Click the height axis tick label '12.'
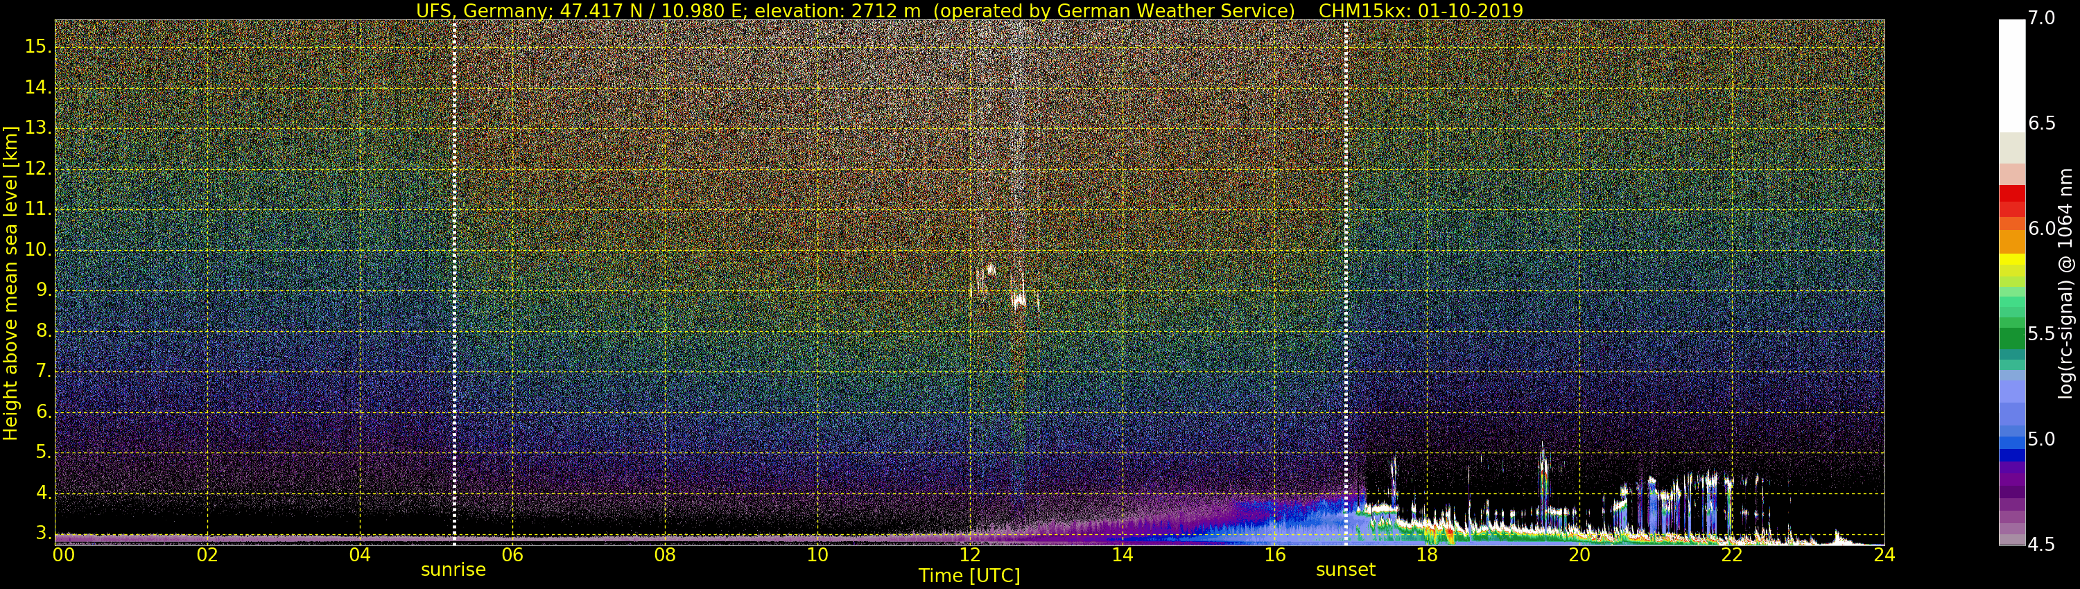The height and width of the screenshot is (589, 2080). point(38,168)
